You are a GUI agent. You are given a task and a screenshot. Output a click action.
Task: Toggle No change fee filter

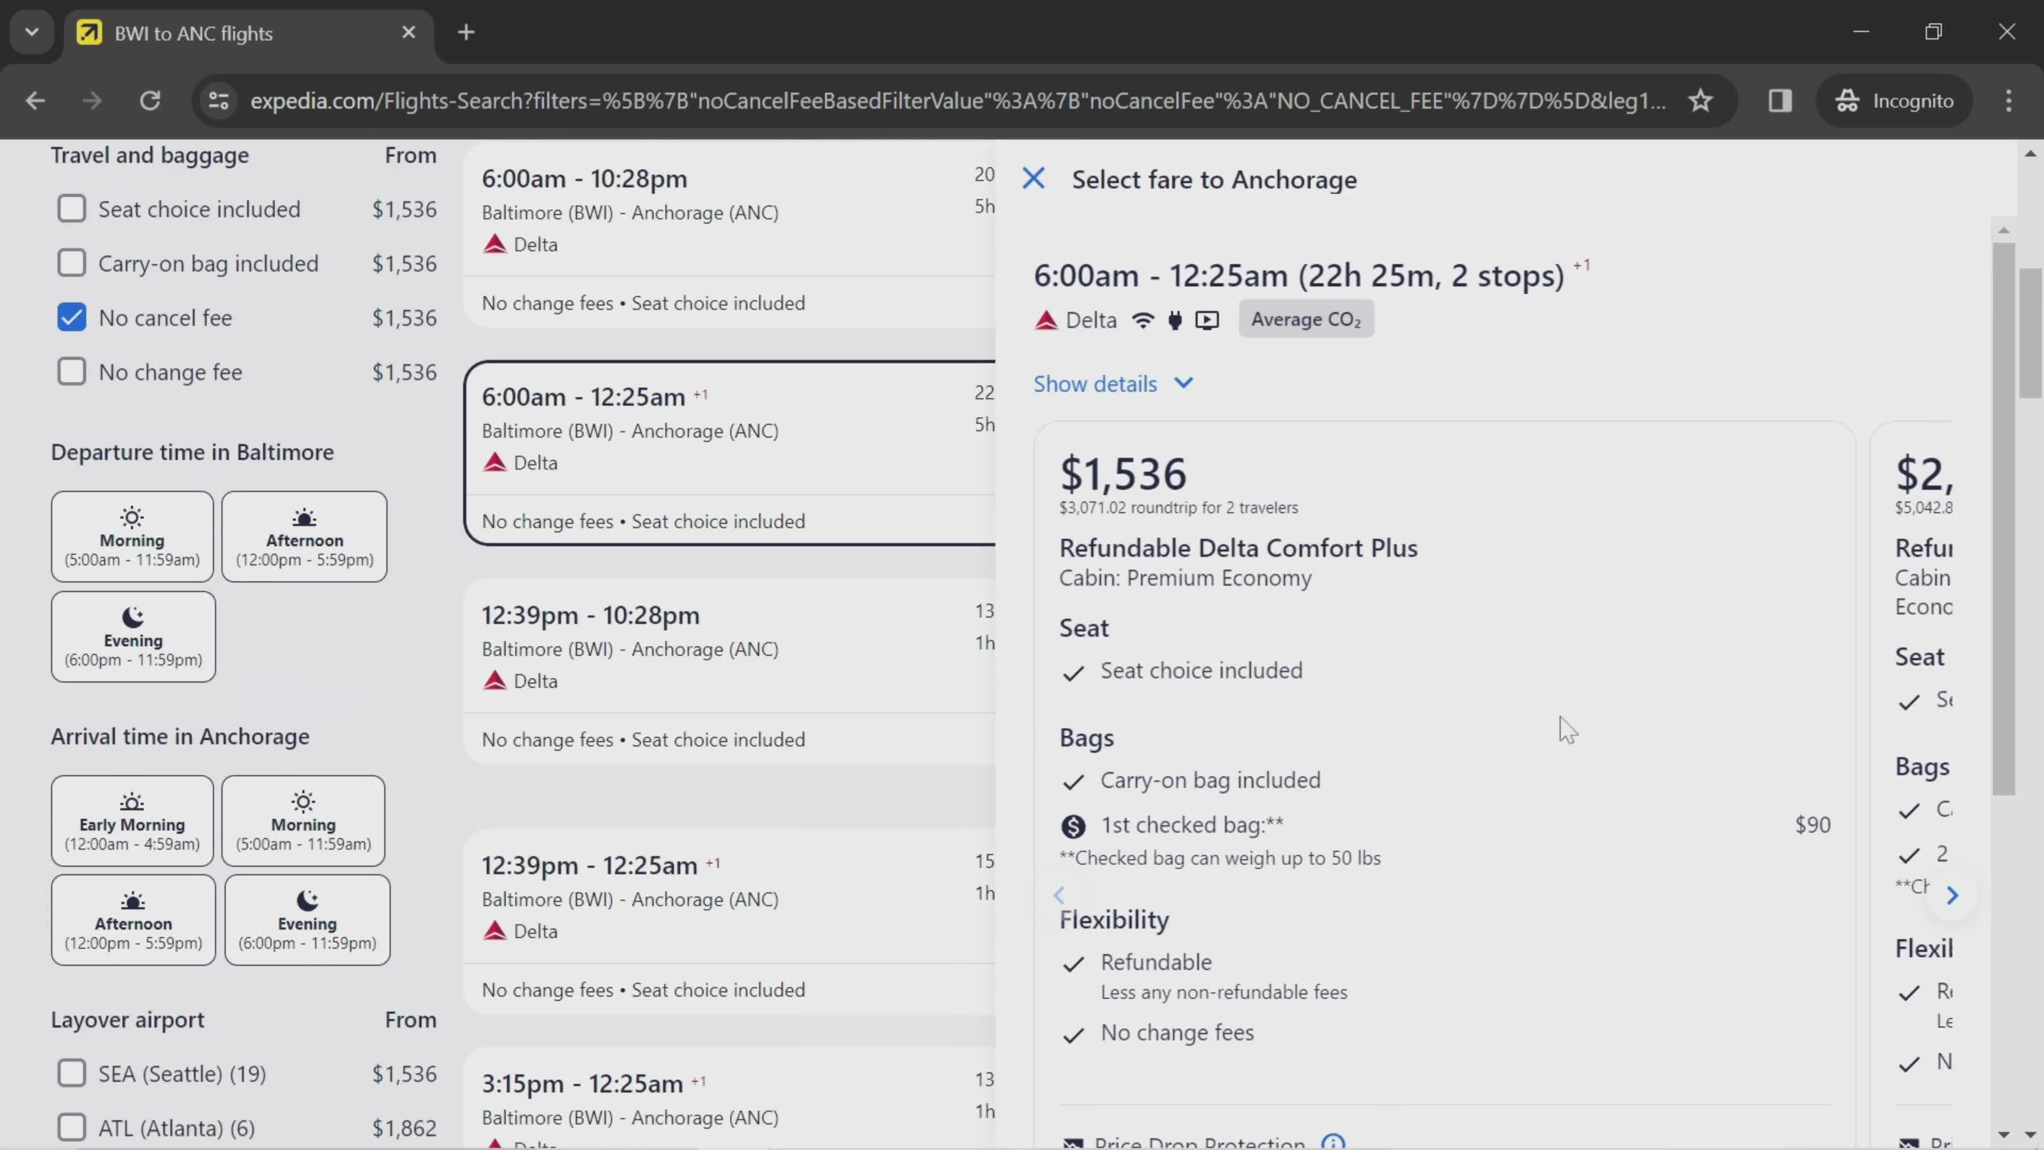pyautogui.click(x=71, y=372)
